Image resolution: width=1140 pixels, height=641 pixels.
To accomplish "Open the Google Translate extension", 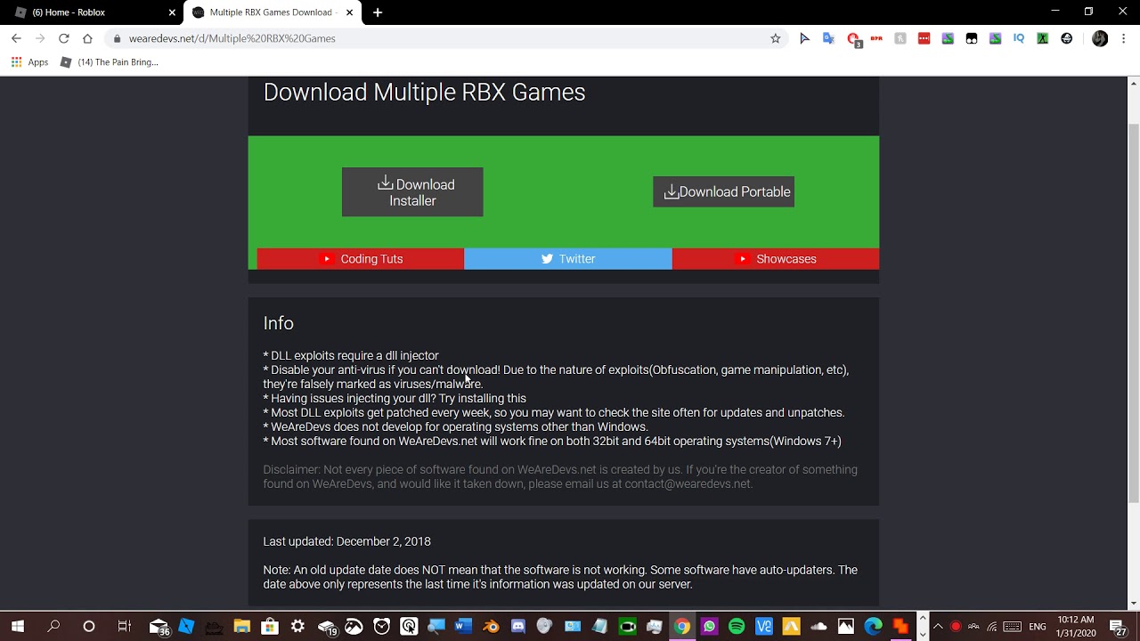I will [828, 38].
